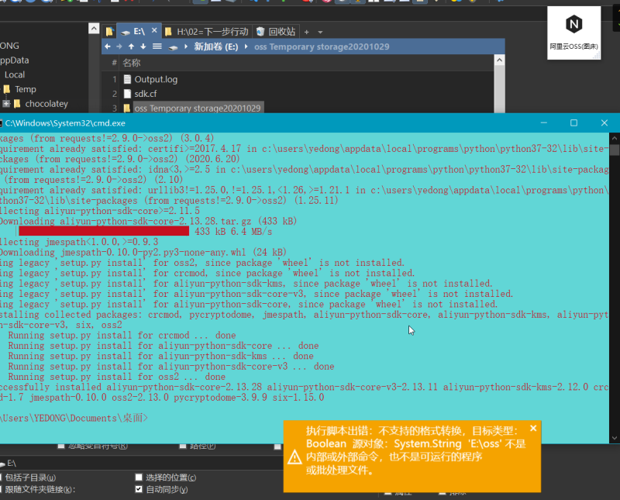Go back using the left arrow
620x500 pixels.
pyautogui.click(x=108, y=47)
